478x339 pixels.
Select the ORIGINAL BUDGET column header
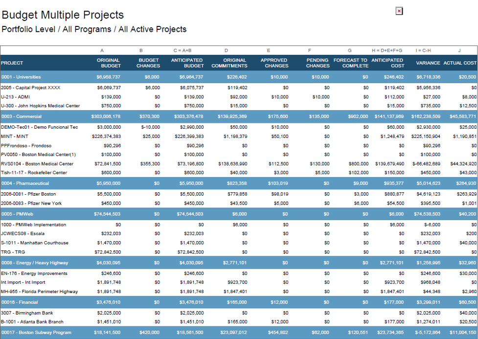click(x=108, y=63)
